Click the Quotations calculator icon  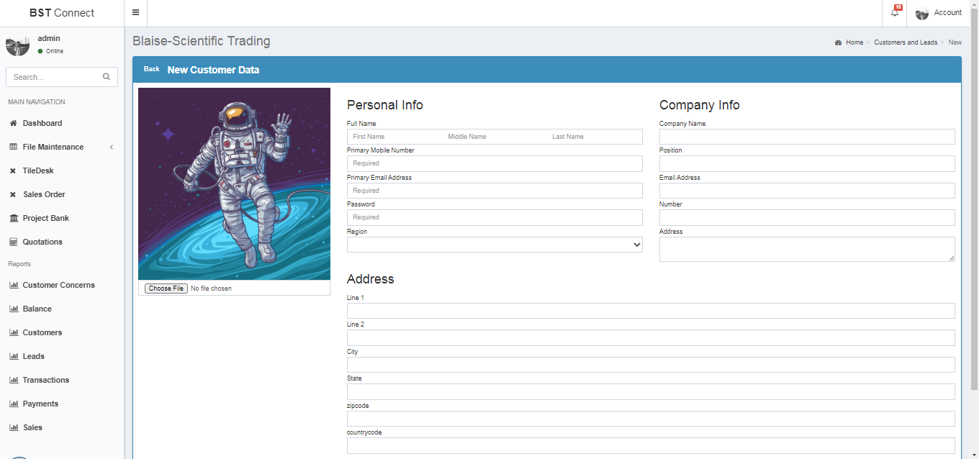13,242
